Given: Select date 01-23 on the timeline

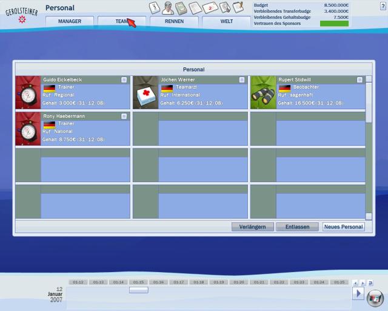Looking at the screenshot, I should (x=299, y=282).
